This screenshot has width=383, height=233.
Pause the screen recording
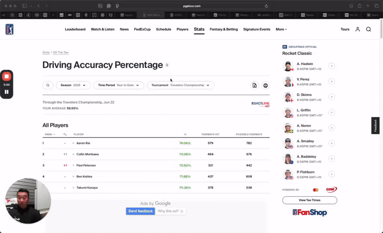[x=7, y=92]
